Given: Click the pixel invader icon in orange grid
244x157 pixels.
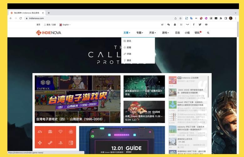Looking at the screenshot, I should click(x=50, y=132).
